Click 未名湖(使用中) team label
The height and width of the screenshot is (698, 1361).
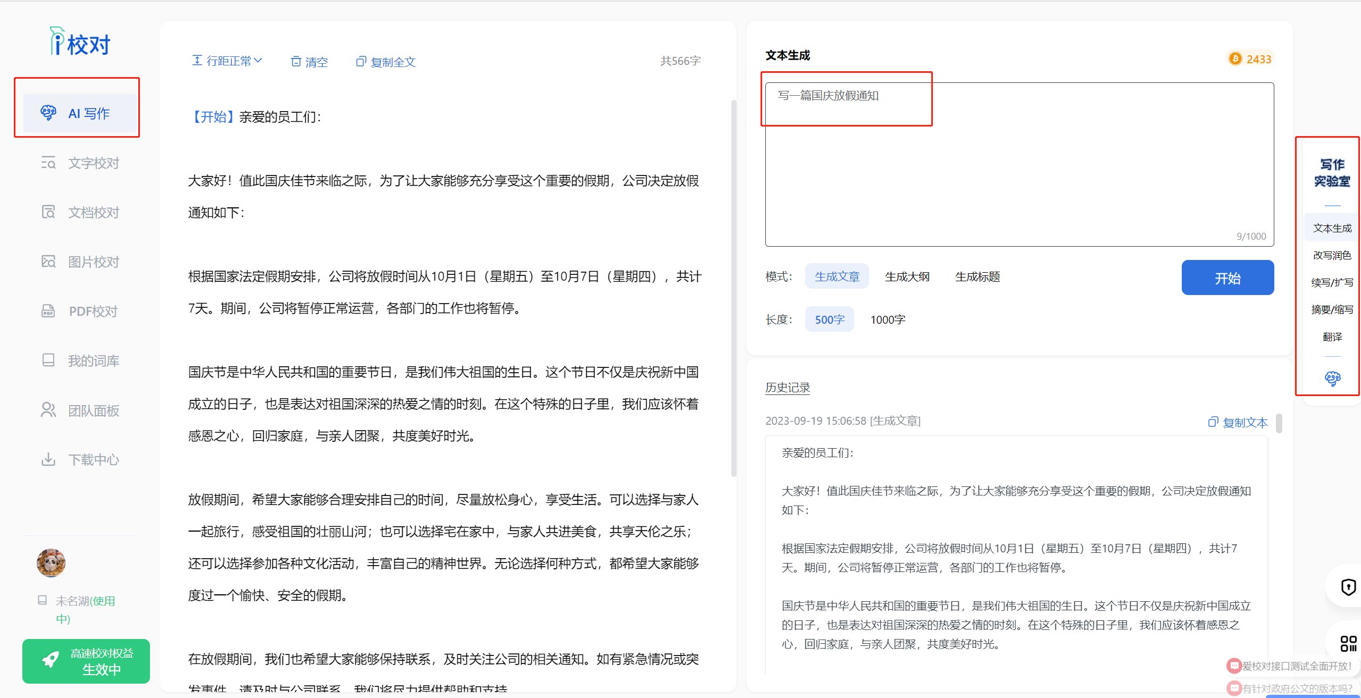[85, 610]
